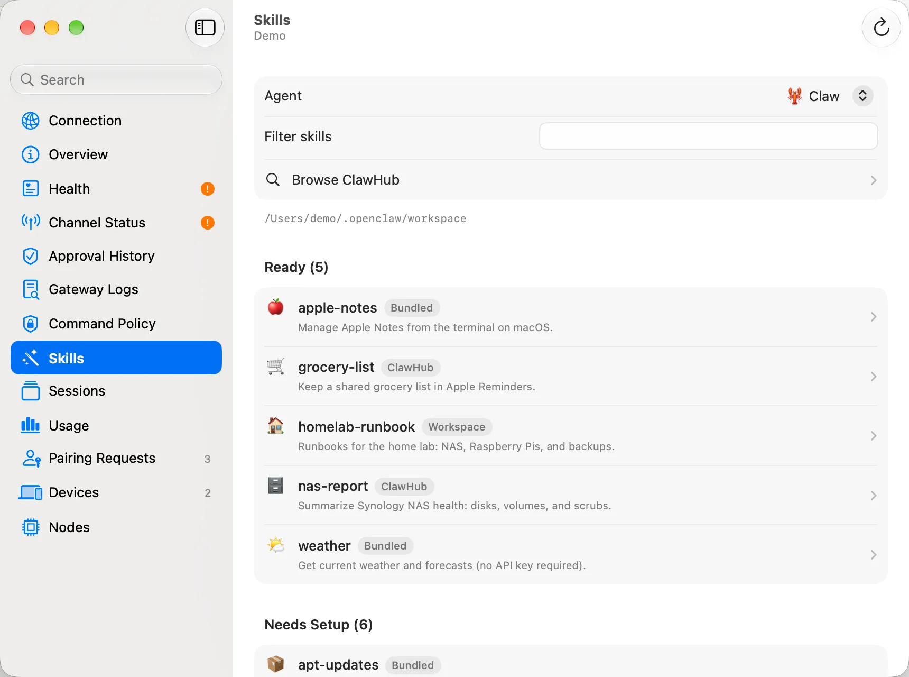Click the Claw agent name
The width and height of the screenshot is (909, 677).
click(x=824, y=96)
